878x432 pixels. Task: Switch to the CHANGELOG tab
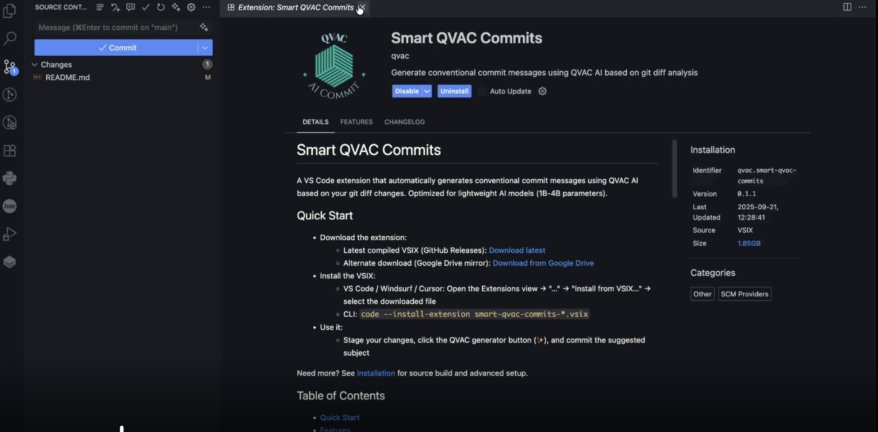(404, 122)
